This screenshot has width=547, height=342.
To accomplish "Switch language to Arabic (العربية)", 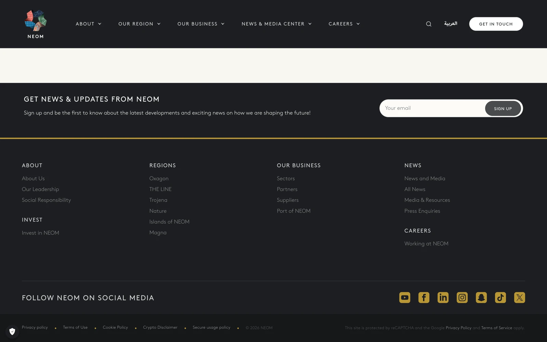I will [x=451, y=24].
